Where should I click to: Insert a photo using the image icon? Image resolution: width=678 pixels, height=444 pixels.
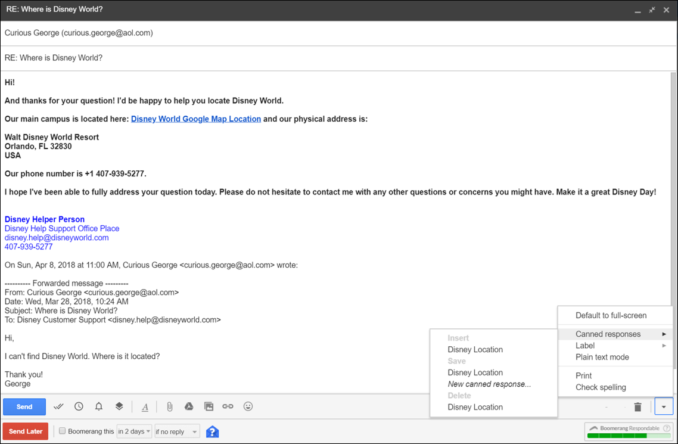[209, 406]
